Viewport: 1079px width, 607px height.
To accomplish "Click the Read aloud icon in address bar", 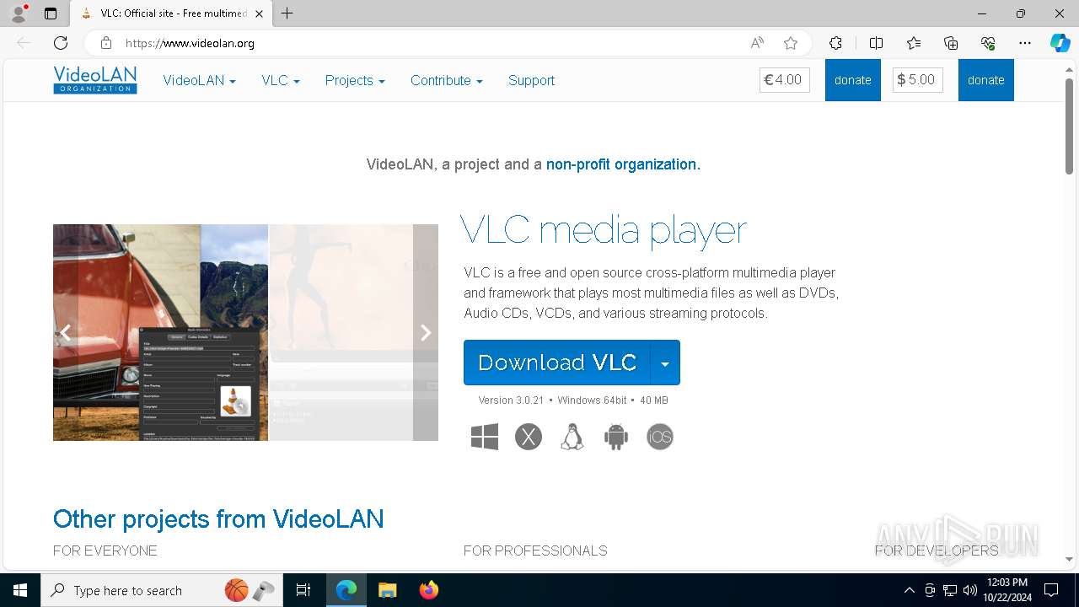I will [757, 43].
